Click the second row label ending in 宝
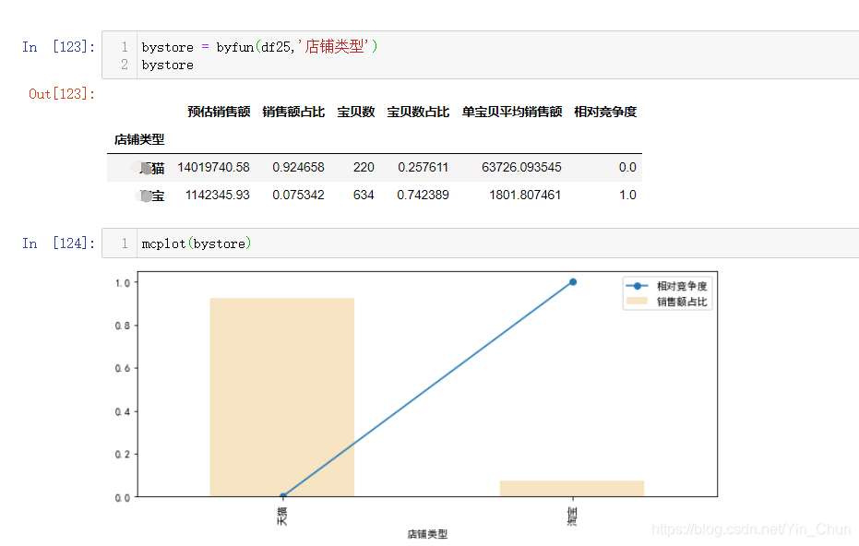Image resolution: width=859 pixels, height=546 pixels. pyautogui.click(x=151, y=196)
